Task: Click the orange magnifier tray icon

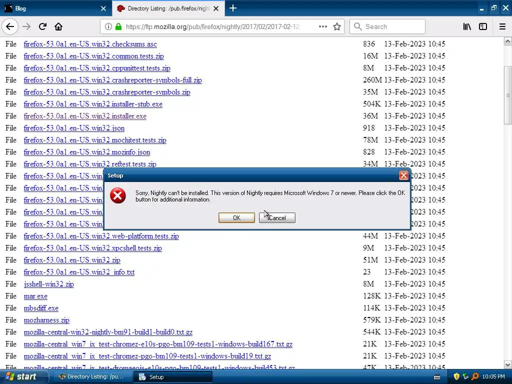Action: 475,376
